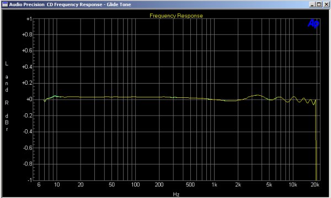Click the cyan trace bump near 10 Hz
The width and height of the screenshot is (331, 198).
[x=55, y=96]
